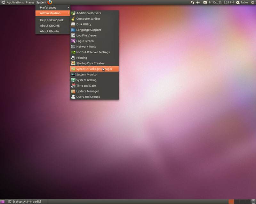Open NVIDIA X Server Settings

94,52
